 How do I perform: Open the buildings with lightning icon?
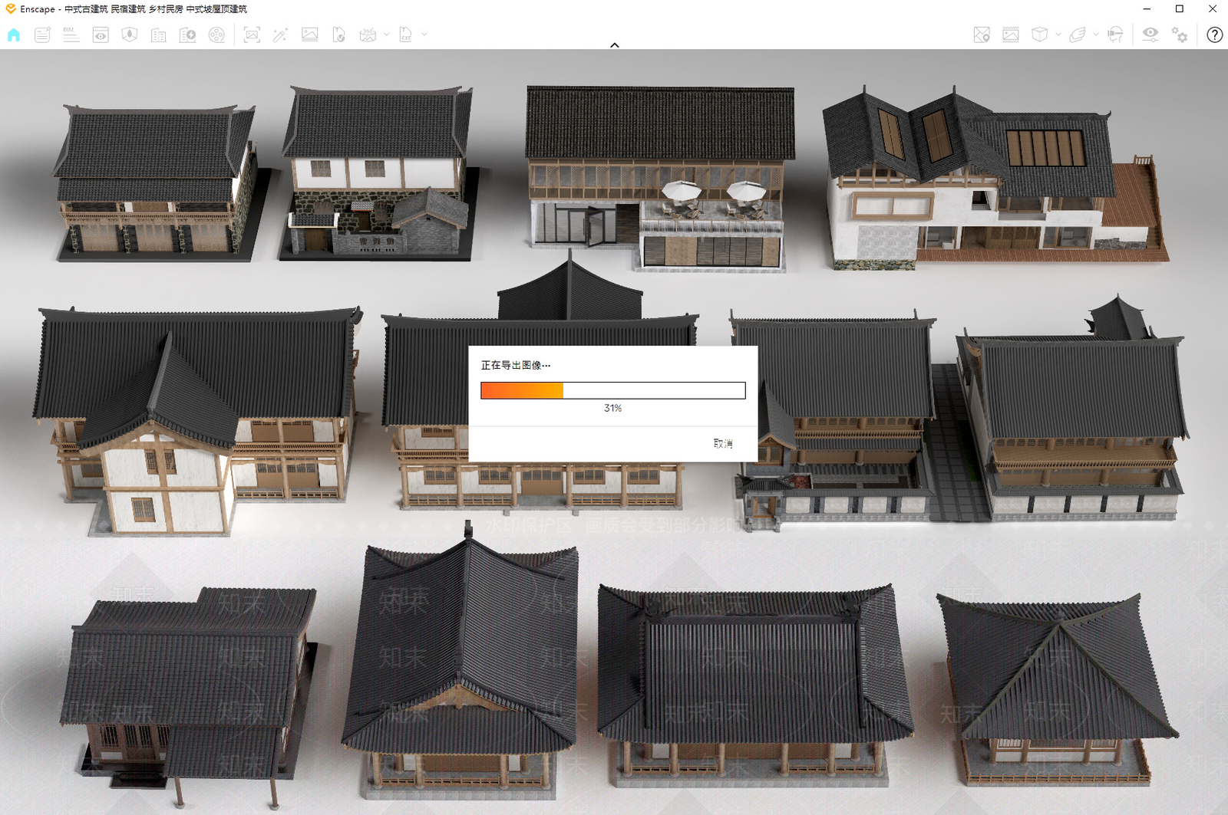click(x=187, y=35)
